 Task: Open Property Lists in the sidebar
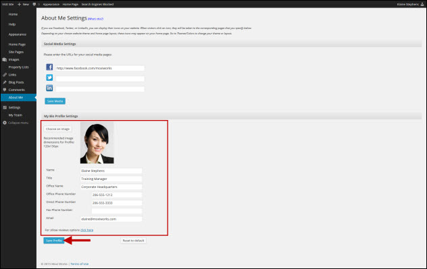click(x=18, y=67)
